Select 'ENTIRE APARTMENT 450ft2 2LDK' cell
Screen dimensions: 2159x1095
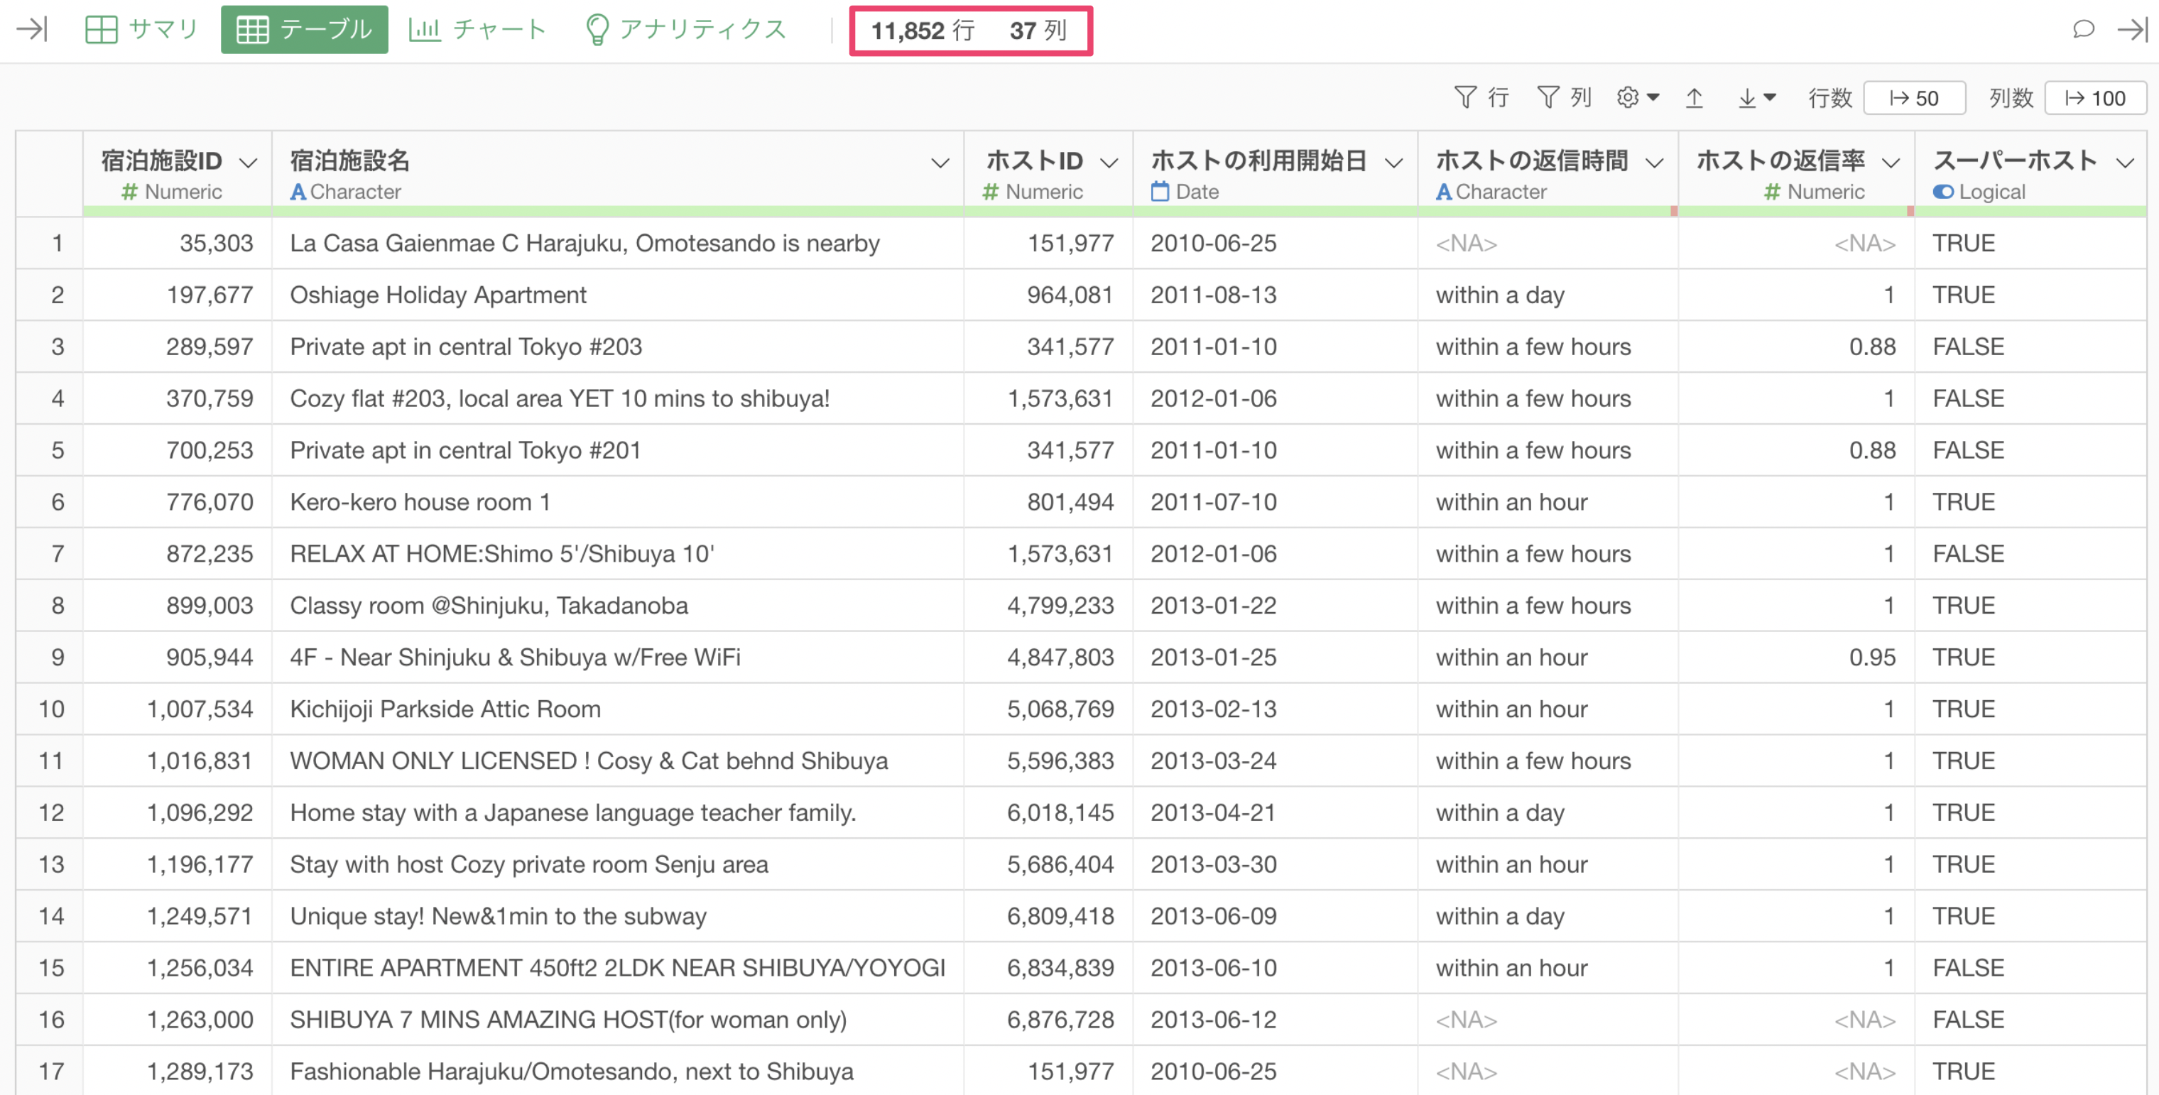pos(618,968)
